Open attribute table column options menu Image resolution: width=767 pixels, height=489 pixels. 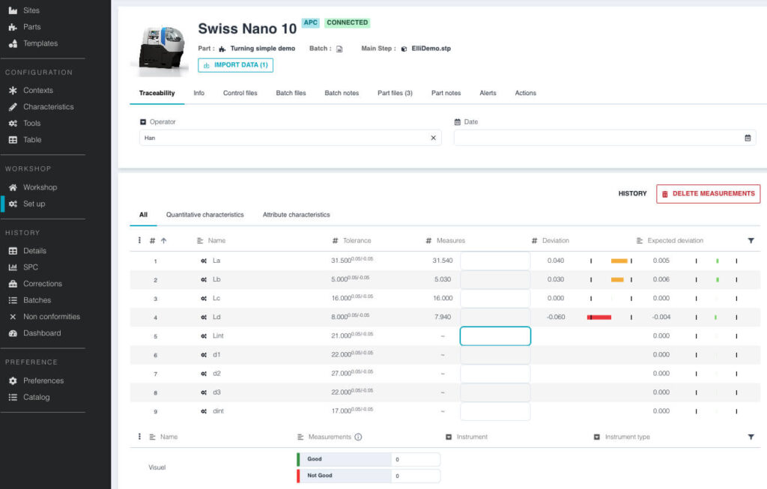click(139, 437)
